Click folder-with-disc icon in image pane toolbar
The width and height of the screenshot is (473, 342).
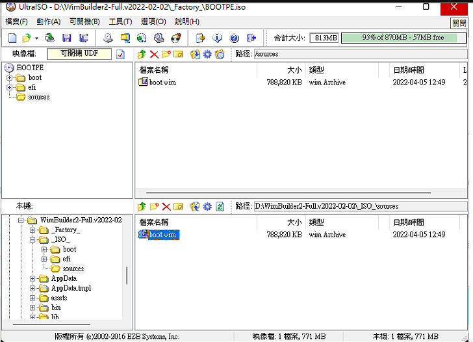click(220, 55)
